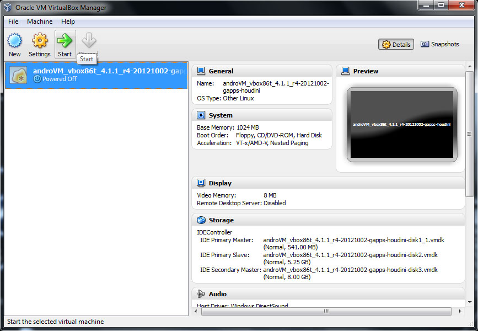
Task: Click the vertical scrollbar down arrow
Action: coord(470,302)
